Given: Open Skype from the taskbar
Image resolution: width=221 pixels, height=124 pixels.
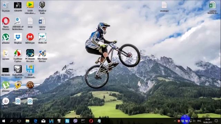Looking at the screenshot, I should pyautogui.click(x=67, y=121).
